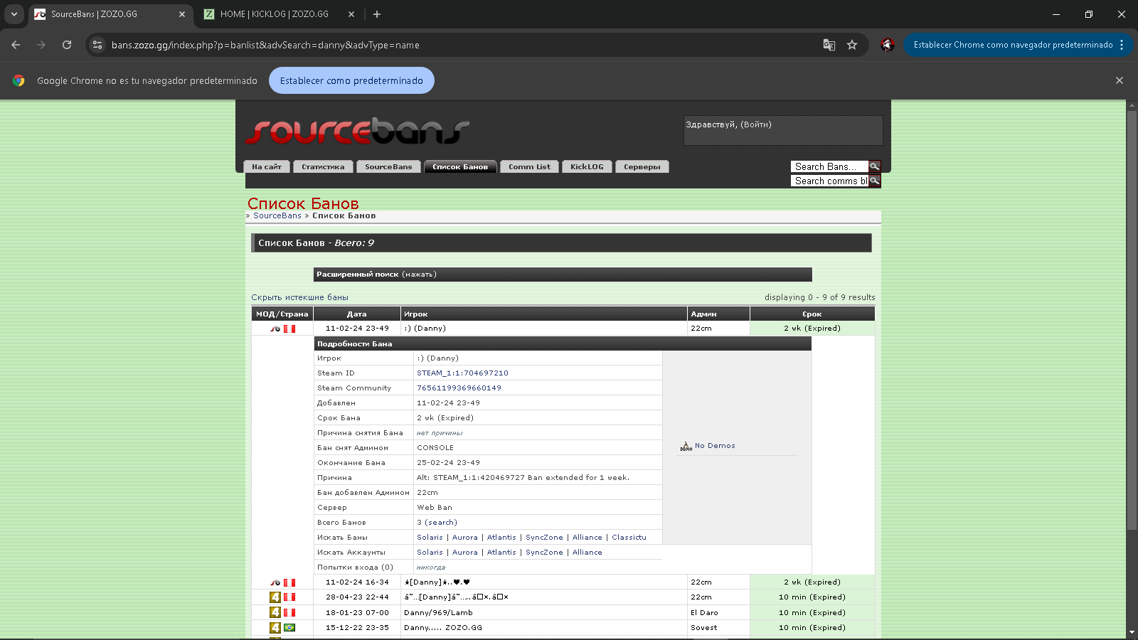Click the No Demos demo icon
The height and width of the screenshot is (640, 1138).
(686, 447)
